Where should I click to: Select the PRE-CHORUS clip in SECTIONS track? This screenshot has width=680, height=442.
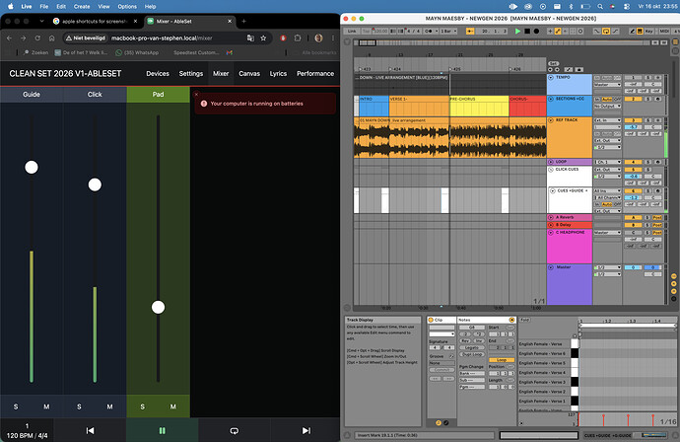coord(479,106)
